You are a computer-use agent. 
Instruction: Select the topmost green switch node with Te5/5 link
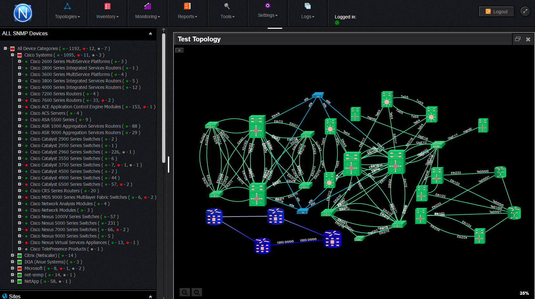[x=387, y=99]
